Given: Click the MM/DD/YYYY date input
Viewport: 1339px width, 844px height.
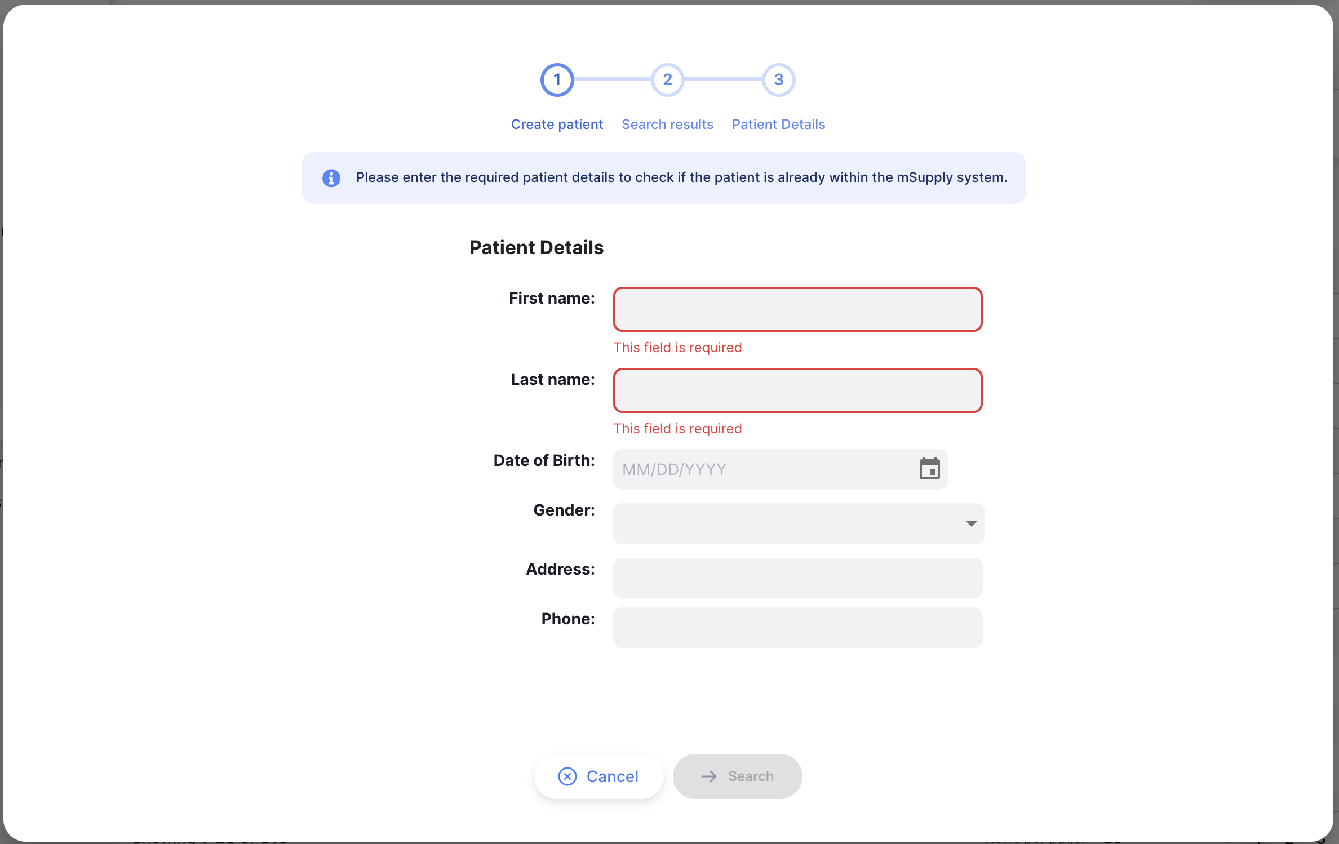Looking at the screenshot, I should click(x=761, y=469).
